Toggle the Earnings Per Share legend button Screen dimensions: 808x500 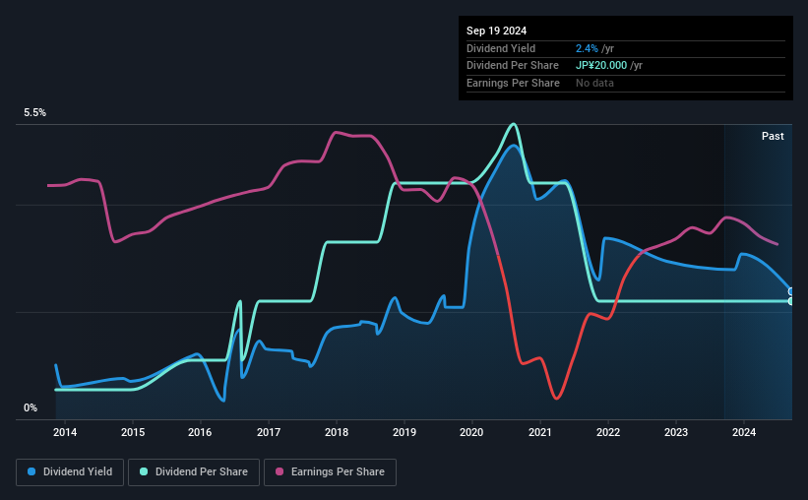click(330, 472)
